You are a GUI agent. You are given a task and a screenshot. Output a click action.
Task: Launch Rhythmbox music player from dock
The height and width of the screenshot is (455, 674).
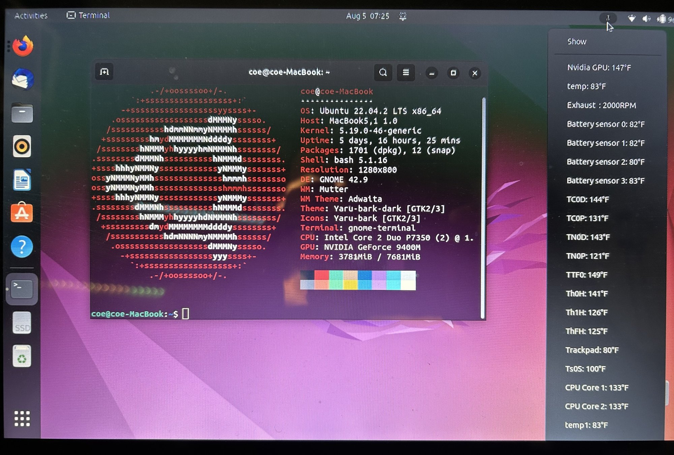pos(22,146)
